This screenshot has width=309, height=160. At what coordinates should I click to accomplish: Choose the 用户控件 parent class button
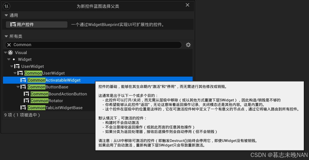tap(37, 25)
